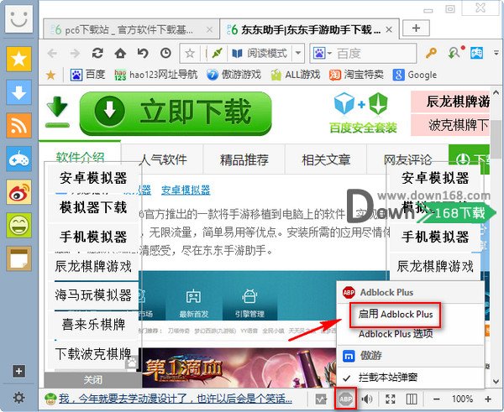504x412 pixels.
Task: Go to the home page icon
Action: tap(120, 53)
